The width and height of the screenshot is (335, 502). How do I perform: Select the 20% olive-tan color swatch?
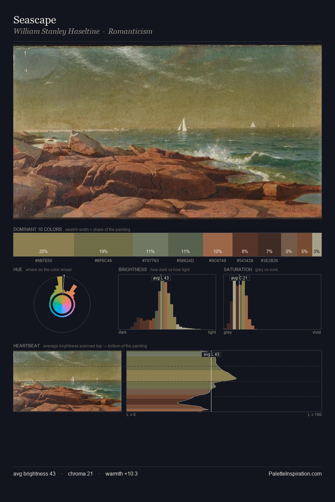44,245
